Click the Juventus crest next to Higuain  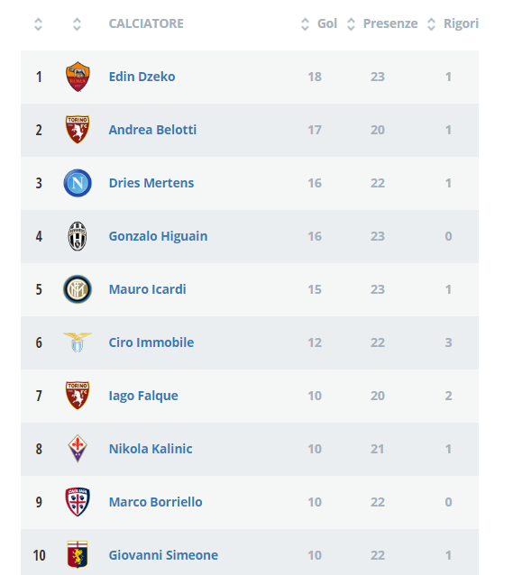pos(78,236)
